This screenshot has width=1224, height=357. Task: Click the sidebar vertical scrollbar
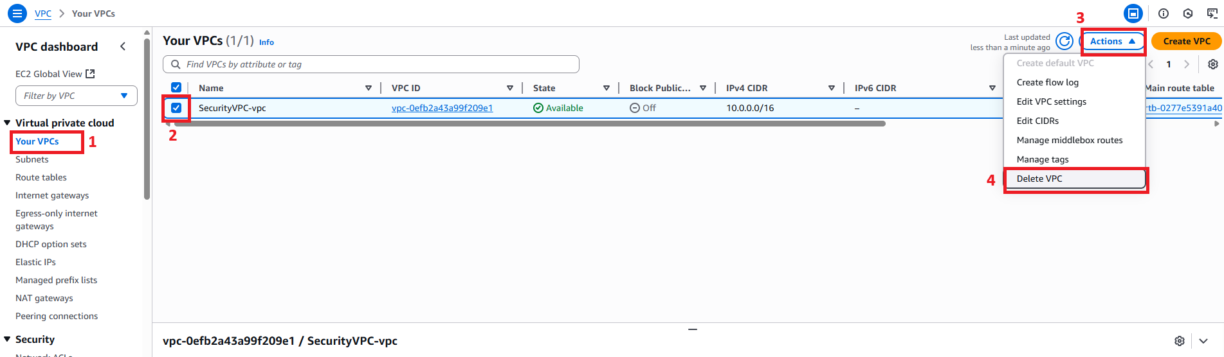point(147,119)
